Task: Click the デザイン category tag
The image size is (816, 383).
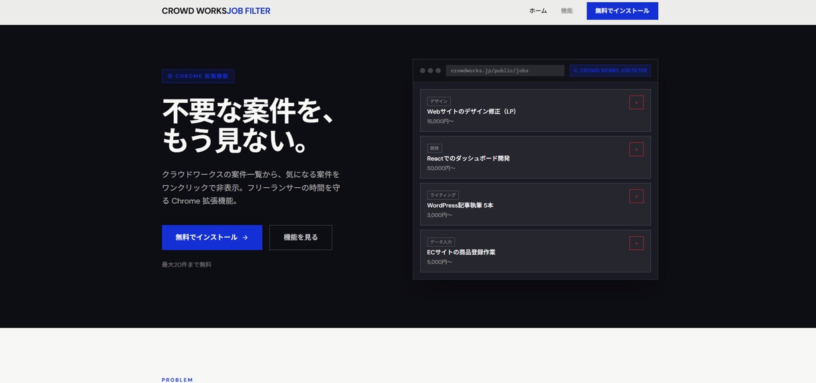Action: point(439,101)
